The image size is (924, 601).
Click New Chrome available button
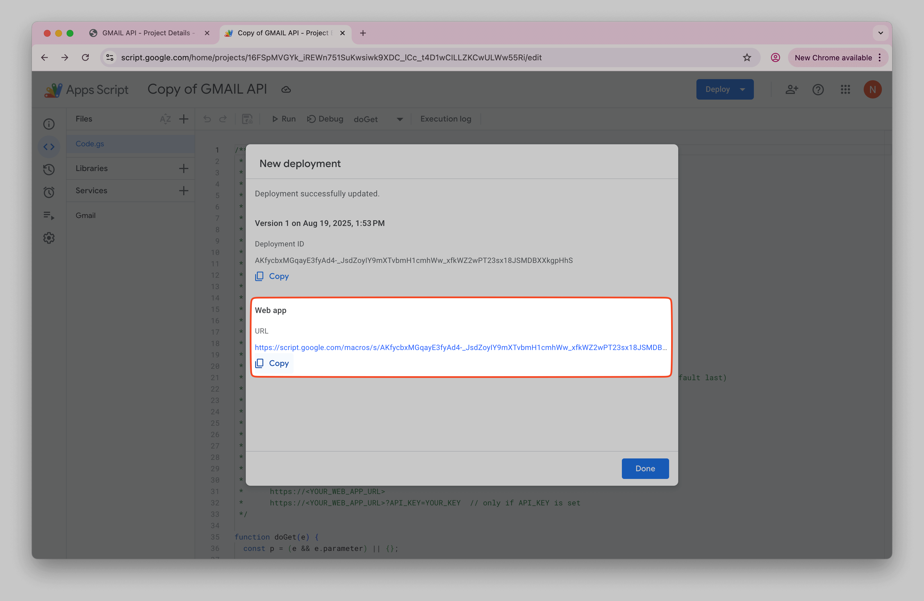[x=833, y=57]
